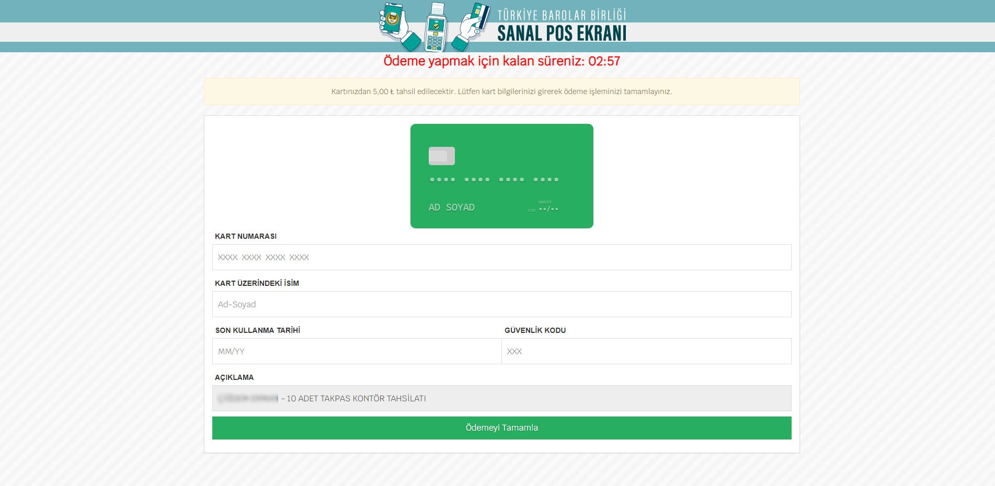Click the 5,00 ₺ tahsil edilecektir notice
The image size is (995, 486).
point(501,91)
